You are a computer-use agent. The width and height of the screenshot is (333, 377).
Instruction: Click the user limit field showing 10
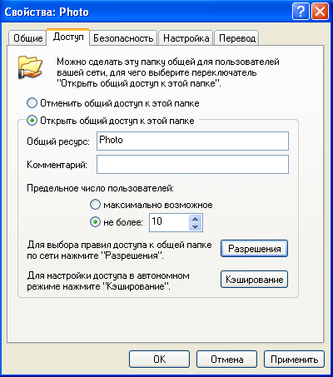(x=169, y=222)
